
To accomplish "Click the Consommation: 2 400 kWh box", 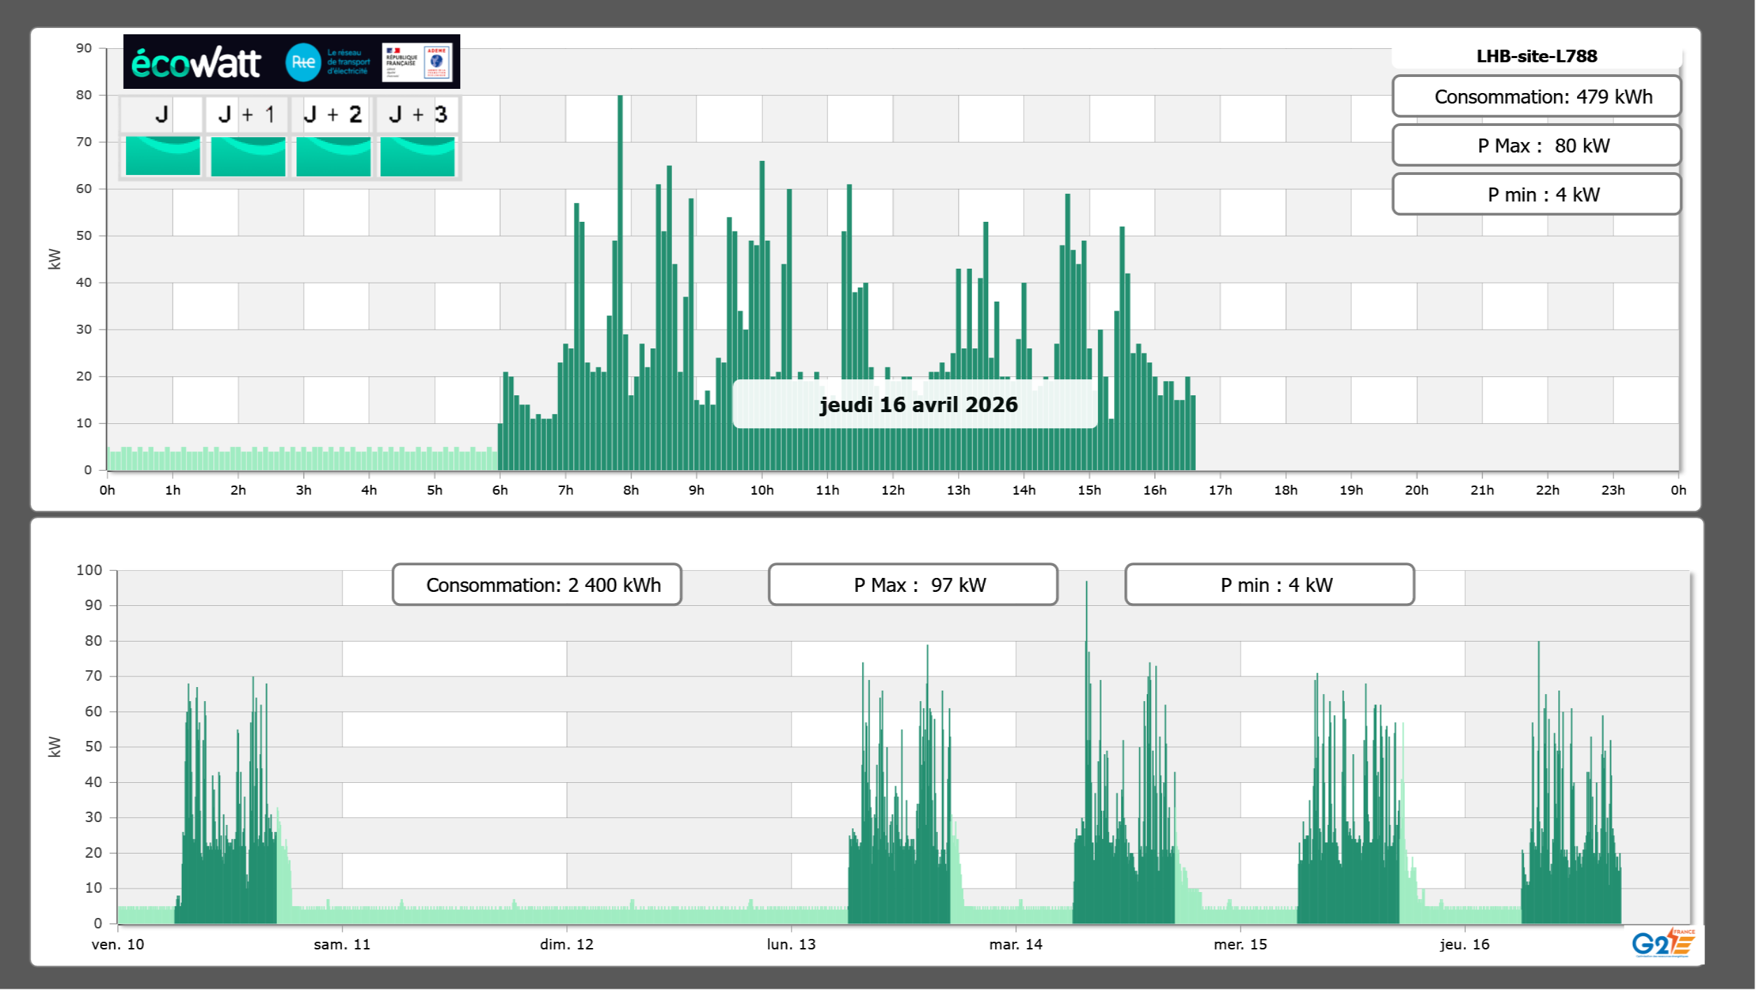I will (x=537, y=585).
